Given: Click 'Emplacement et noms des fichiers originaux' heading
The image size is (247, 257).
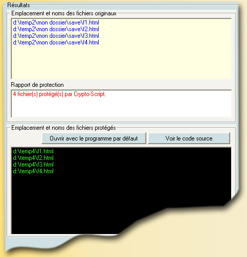Looking at the screenshot, I should [64, 13].
